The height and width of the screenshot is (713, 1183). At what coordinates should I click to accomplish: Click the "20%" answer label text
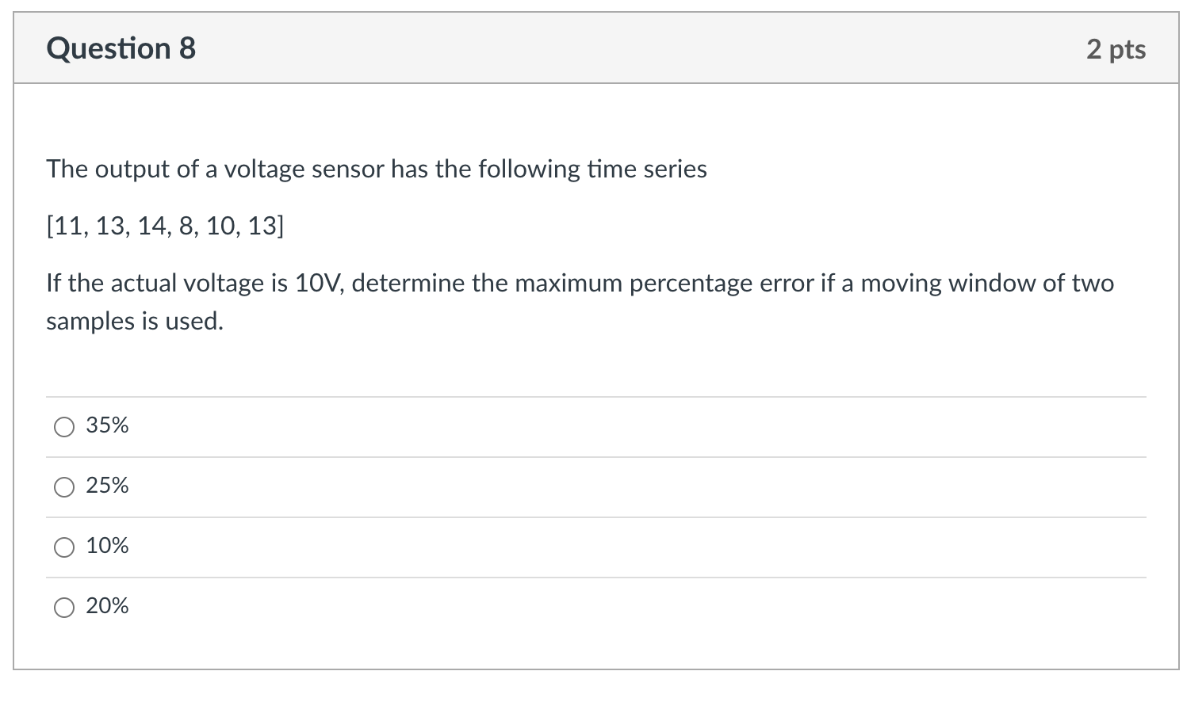pos(107,606)
